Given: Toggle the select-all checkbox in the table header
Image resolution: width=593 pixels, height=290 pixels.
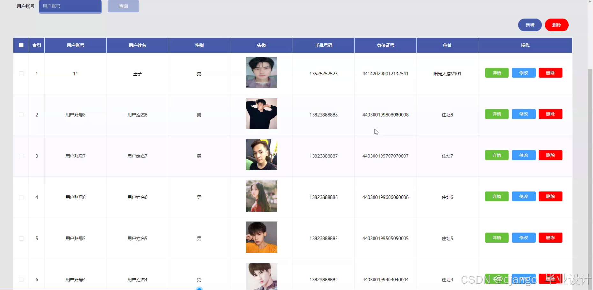Looking at the screenshot, I should 21,45.
